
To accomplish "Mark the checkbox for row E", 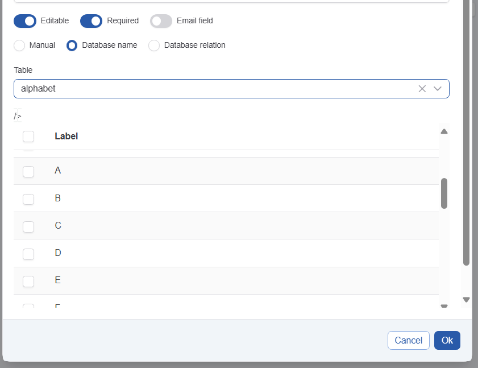I will [28, 281].
